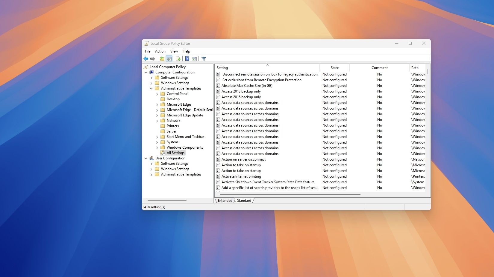Screen dimensions: 494x277
Task: Sort by the State column header
Action: pos(334,68)
